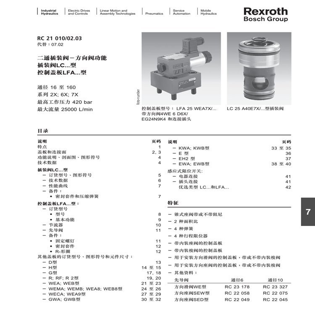Viewport: 315px width, 315px height.
Task: Open reference RC 23 327 in 通径10 column
Action: [276, 287]
